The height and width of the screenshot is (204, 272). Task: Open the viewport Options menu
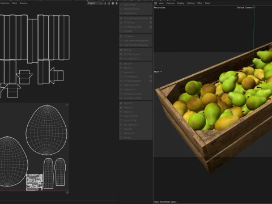click(x=191, y=3)
